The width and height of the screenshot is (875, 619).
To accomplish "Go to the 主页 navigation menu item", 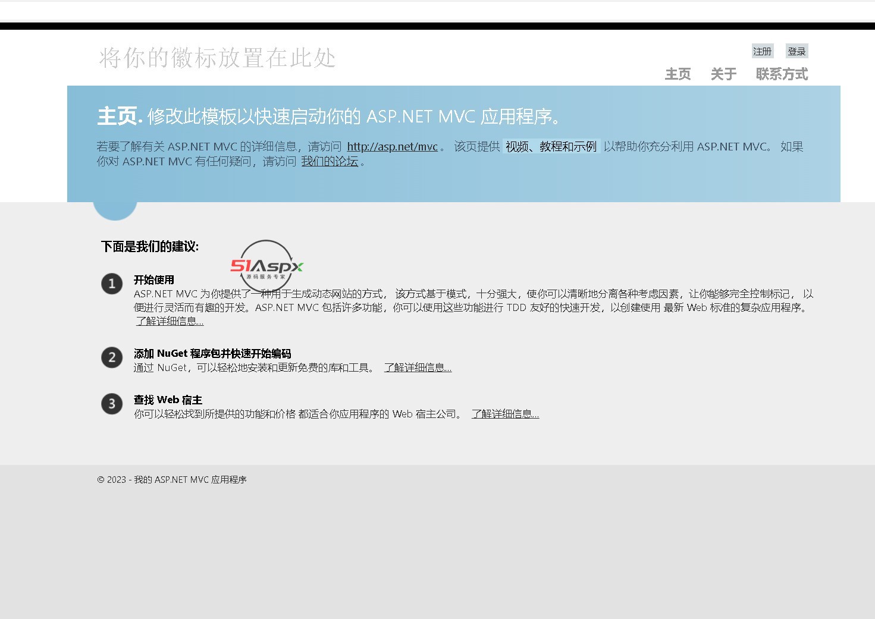I will click(x=678, y=74).
